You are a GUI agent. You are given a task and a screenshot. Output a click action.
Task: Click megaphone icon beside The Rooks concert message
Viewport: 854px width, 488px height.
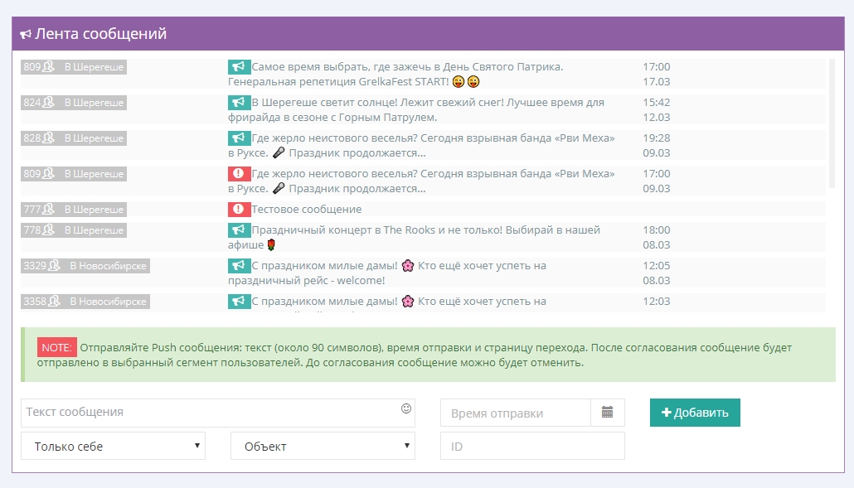[239, 230]
